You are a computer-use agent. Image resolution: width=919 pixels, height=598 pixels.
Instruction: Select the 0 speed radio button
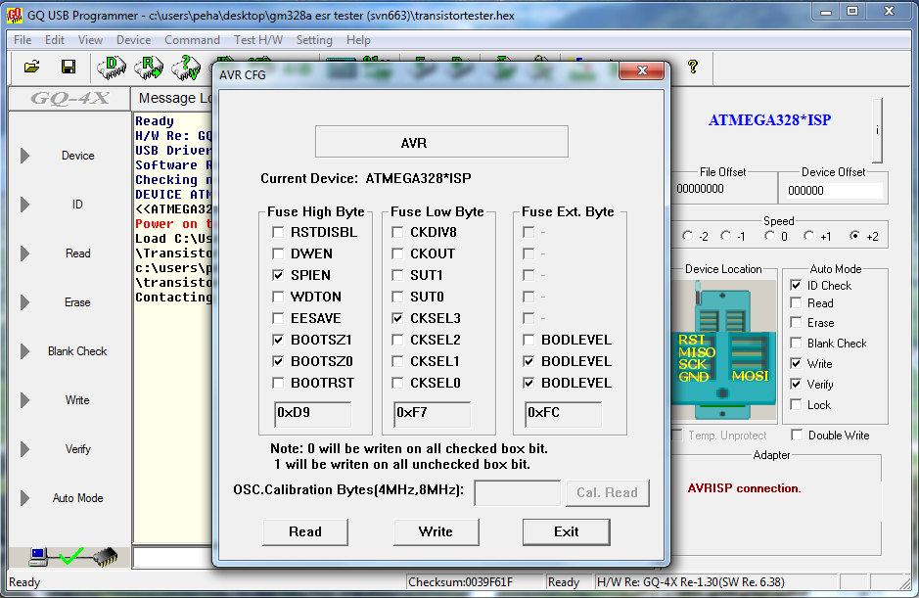click(x=769, y=236)
